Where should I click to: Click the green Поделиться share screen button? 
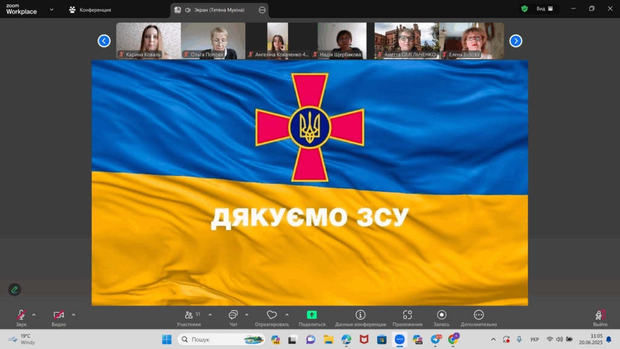point(312,317)
